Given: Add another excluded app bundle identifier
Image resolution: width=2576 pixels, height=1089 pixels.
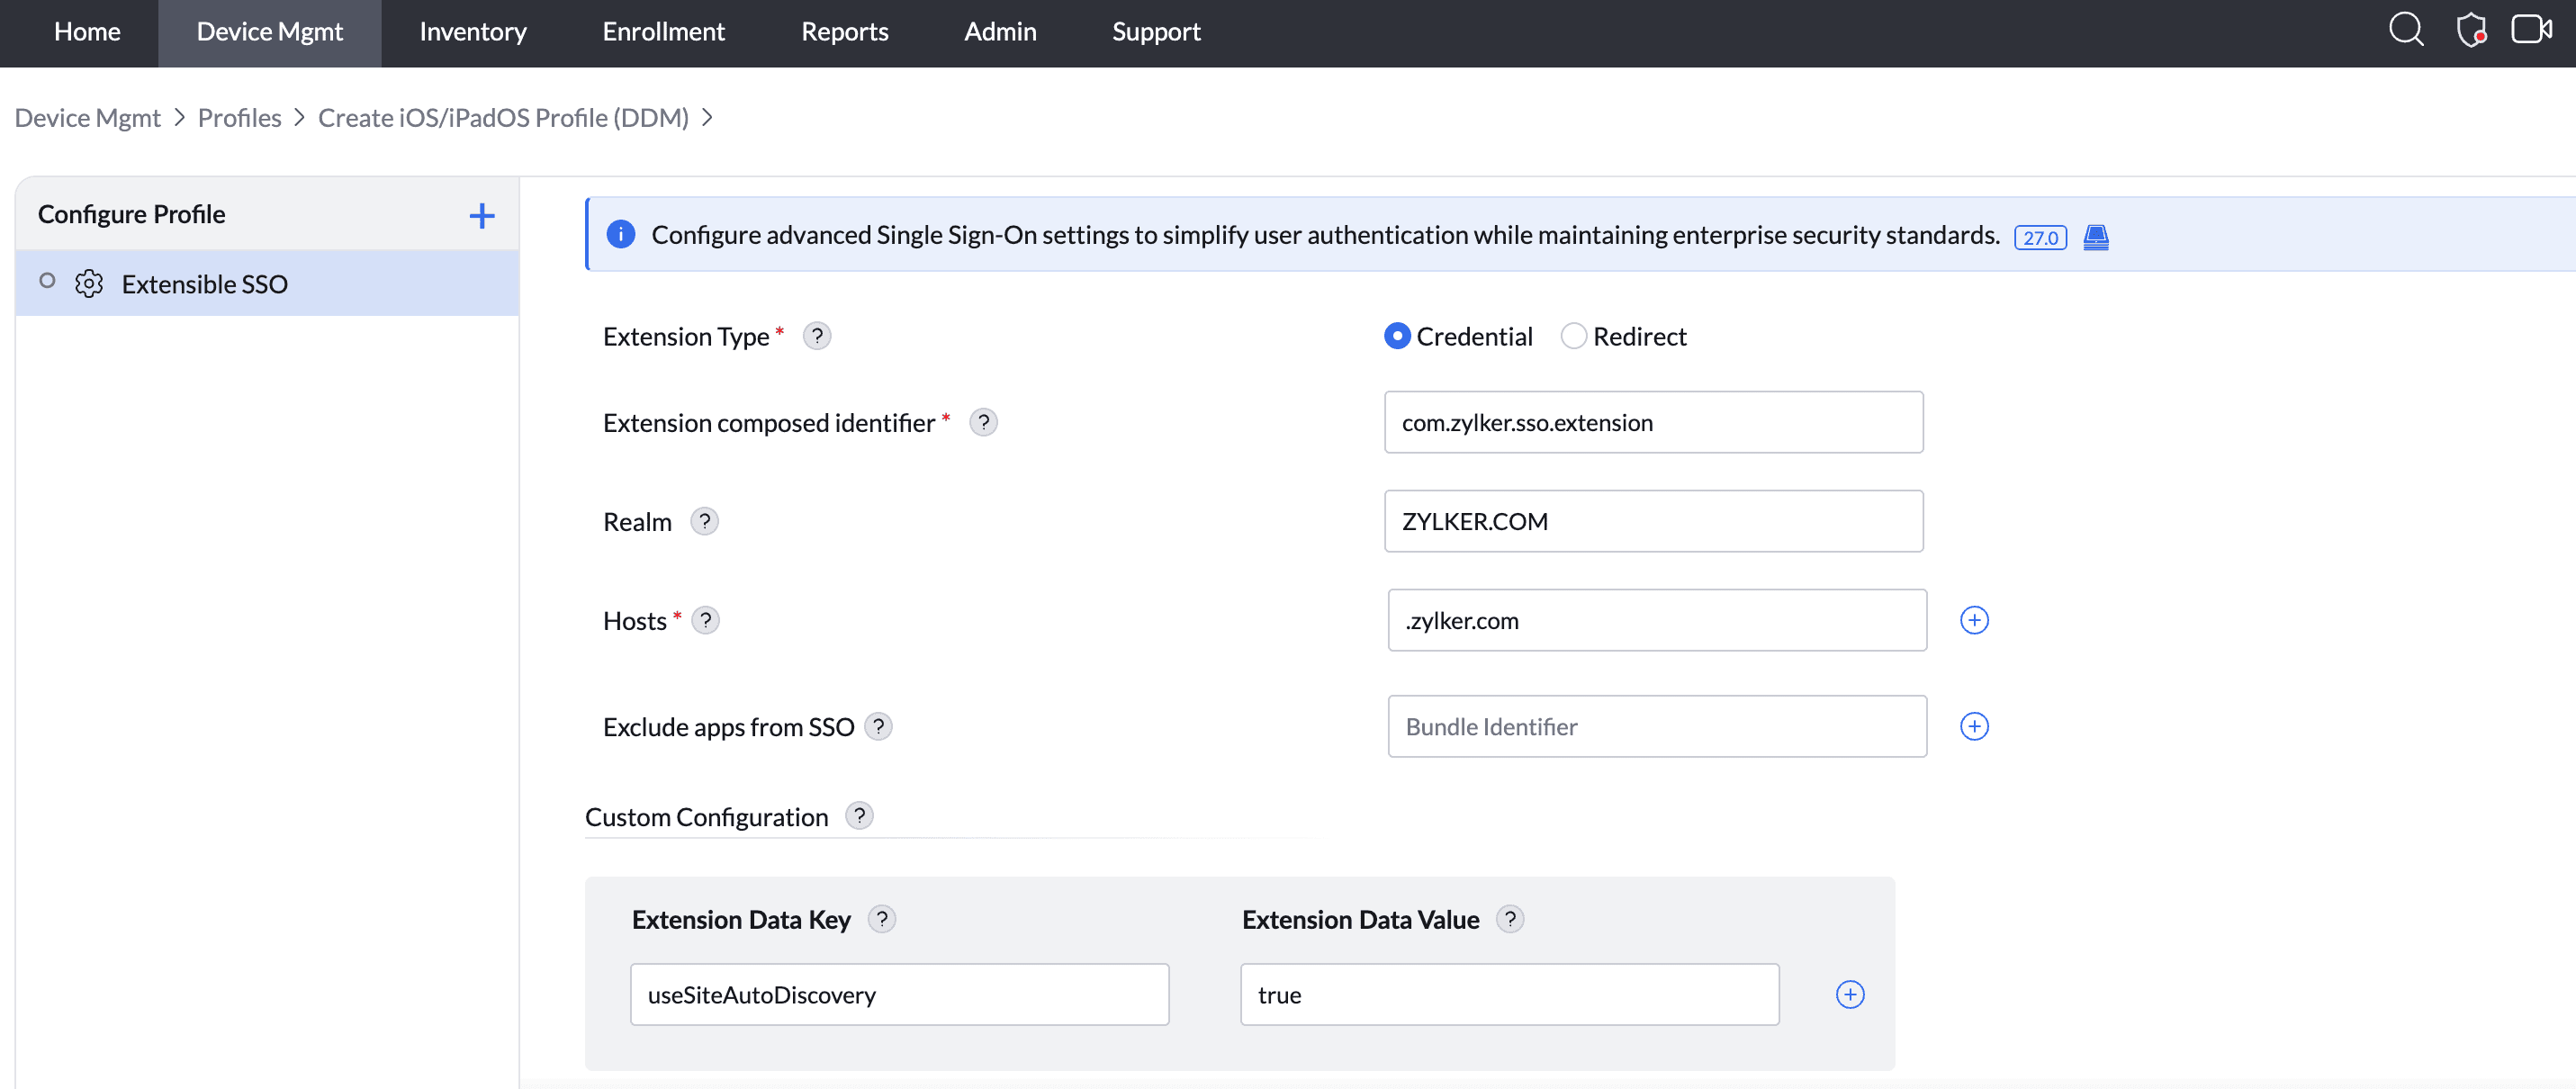Looking at the screenshot, I should point(1974,726).
